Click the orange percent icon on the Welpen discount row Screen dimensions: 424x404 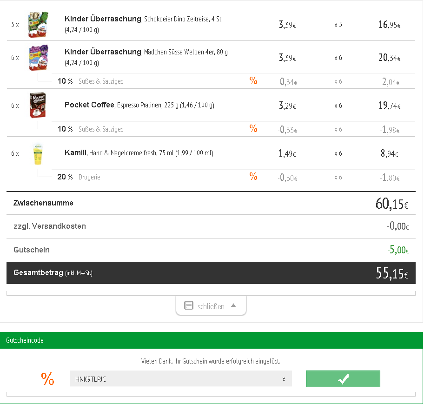(x=253, y=81)
